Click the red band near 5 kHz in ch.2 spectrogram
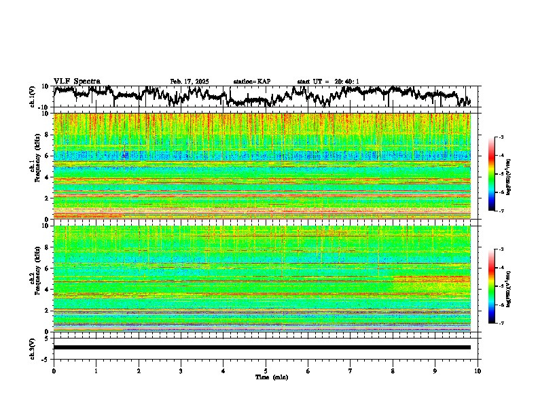Viewport: 538px width, 416px height. coord(431,278)
